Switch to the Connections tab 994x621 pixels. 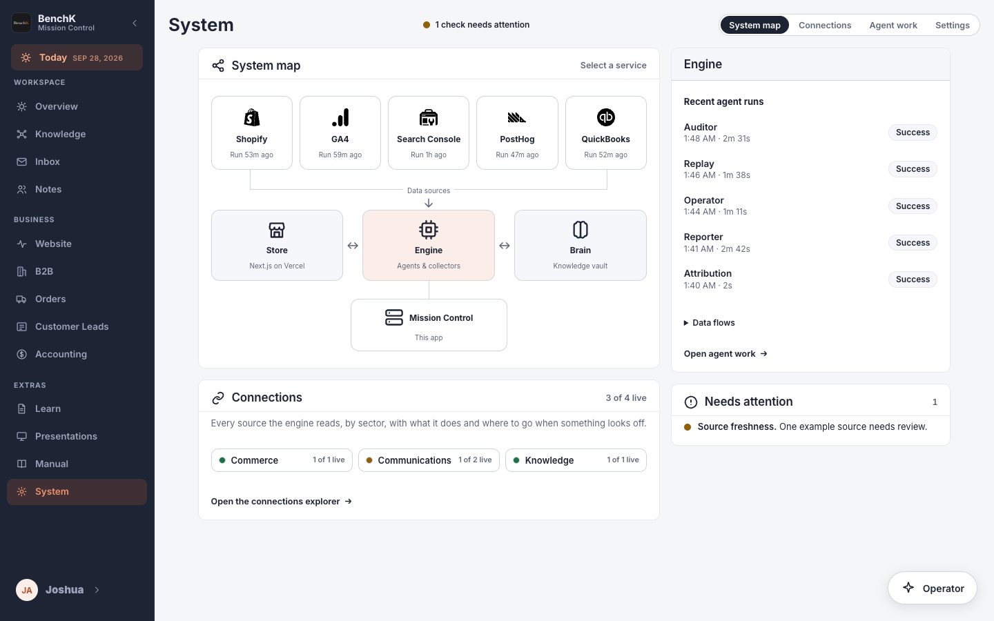point(825,26)
